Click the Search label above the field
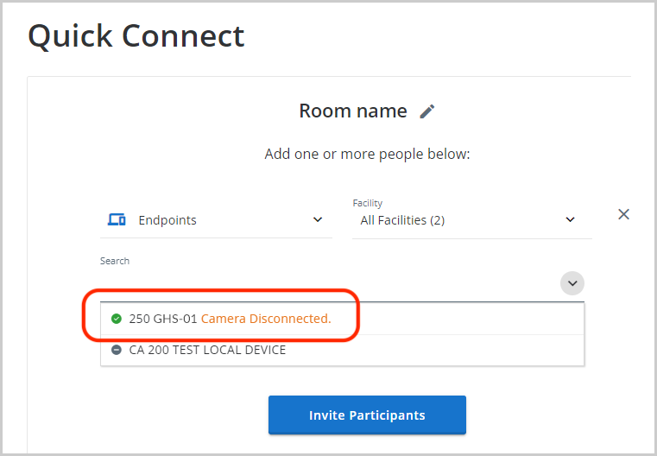This screenshot has height=456, width=657. click(114, 261)
